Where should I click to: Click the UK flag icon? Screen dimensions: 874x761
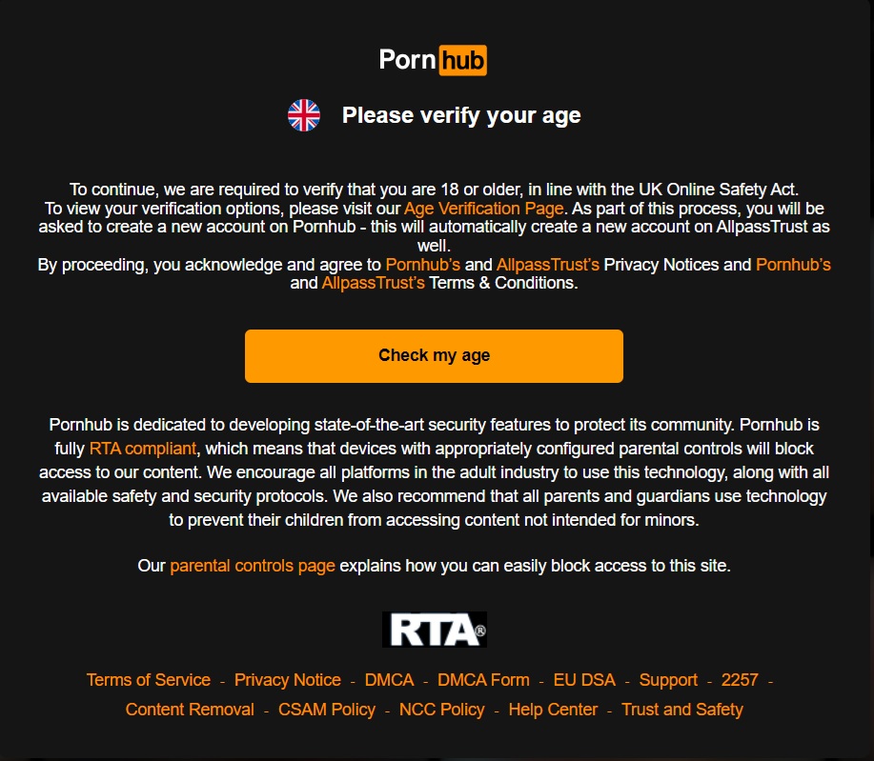point(304,115)
